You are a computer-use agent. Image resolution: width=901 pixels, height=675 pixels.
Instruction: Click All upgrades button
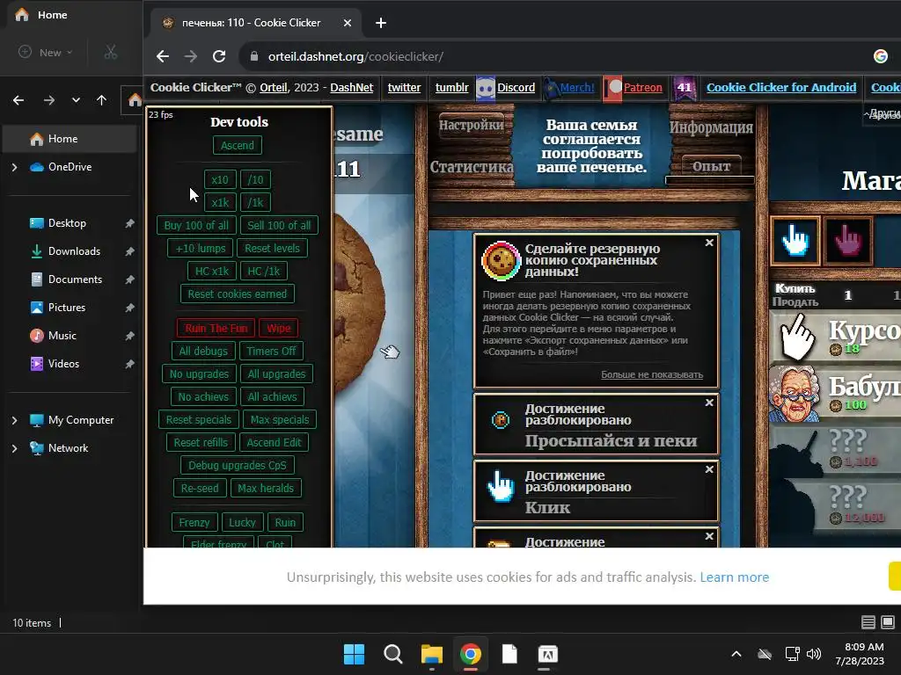pyautogui.click(x=276, y=374)
